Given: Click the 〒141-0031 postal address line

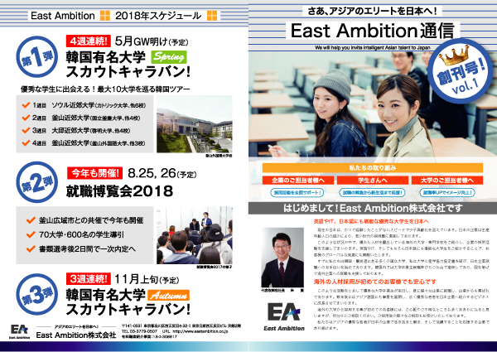Looking at the screenshot, I should (181, 325).
